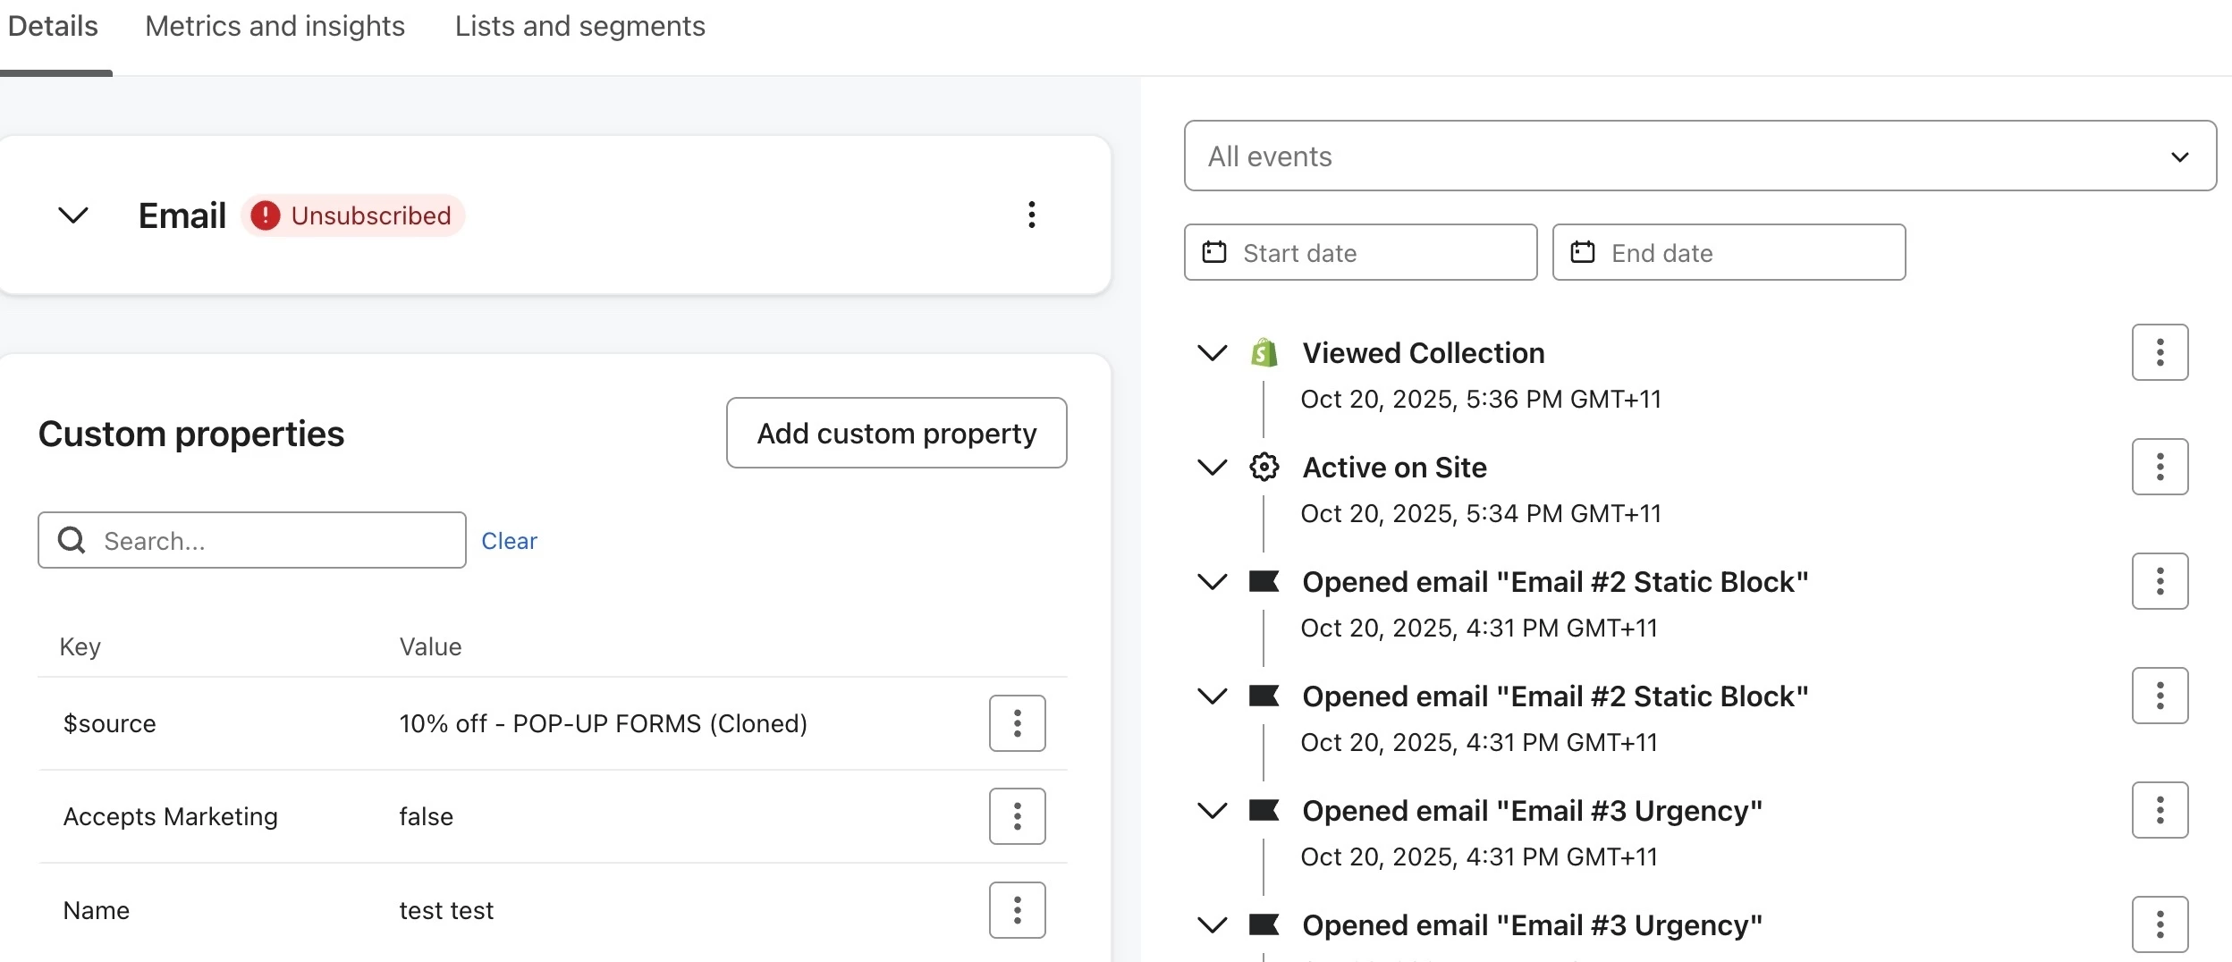This screenshot has height=962, width=2232.
Task: Click the red Unsubscribed status badge
Action: point(353,215)
